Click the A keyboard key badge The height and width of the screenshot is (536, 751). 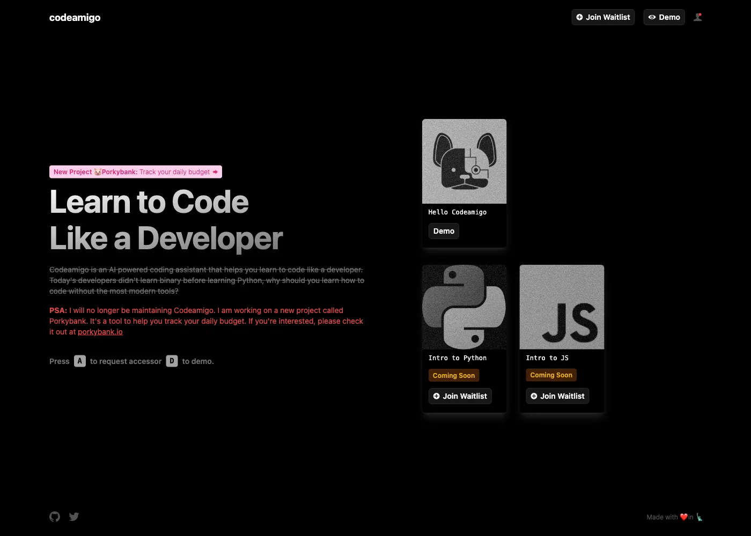pyautogui.click(x=80, y=361)
